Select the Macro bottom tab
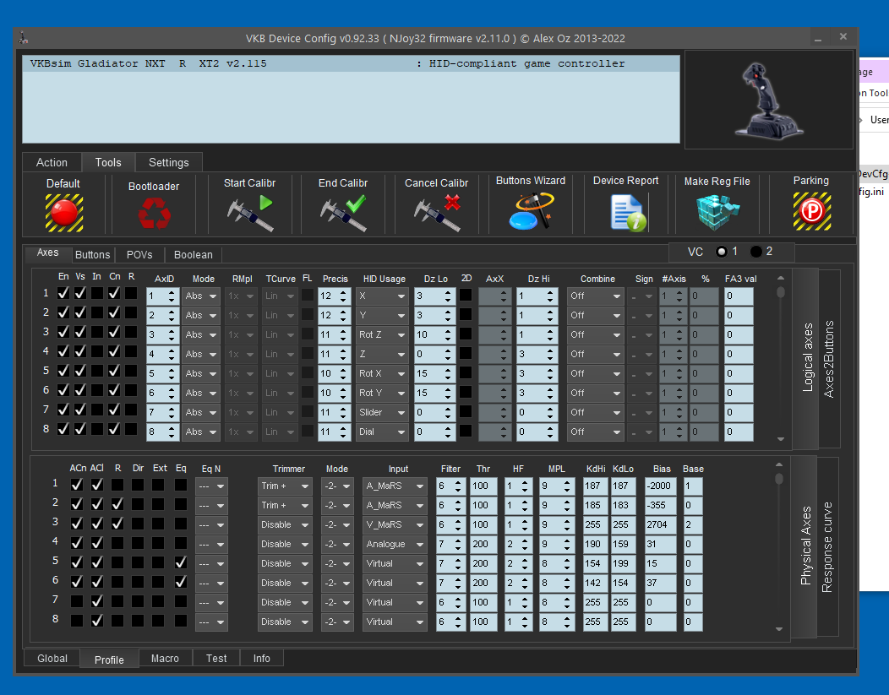The height and width of the screenshot is (695, 889). coord(165,658)
